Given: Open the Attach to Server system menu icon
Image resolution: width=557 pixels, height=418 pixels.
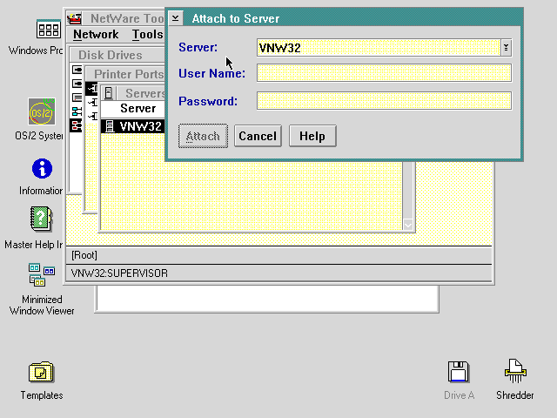Looking at the screenshot, I should click(176, 18).
